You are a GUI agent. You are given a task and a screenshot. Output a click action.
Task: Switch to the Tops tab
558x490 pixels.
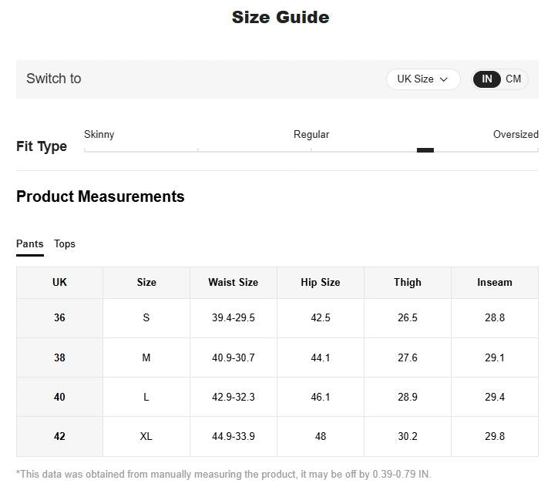click(x=65, y=243)
